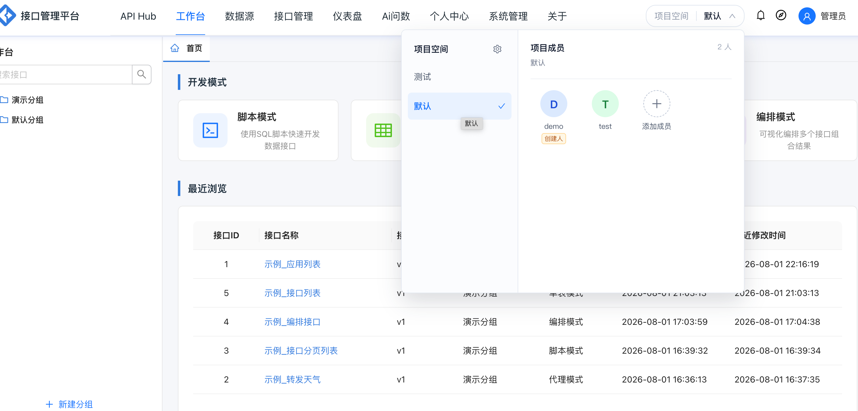
Task: Open the 仪表盘 menu
Action: pyautogui.click(x=347, y=16)
